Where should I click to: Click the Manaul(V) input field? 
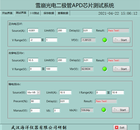click(35, 110)
